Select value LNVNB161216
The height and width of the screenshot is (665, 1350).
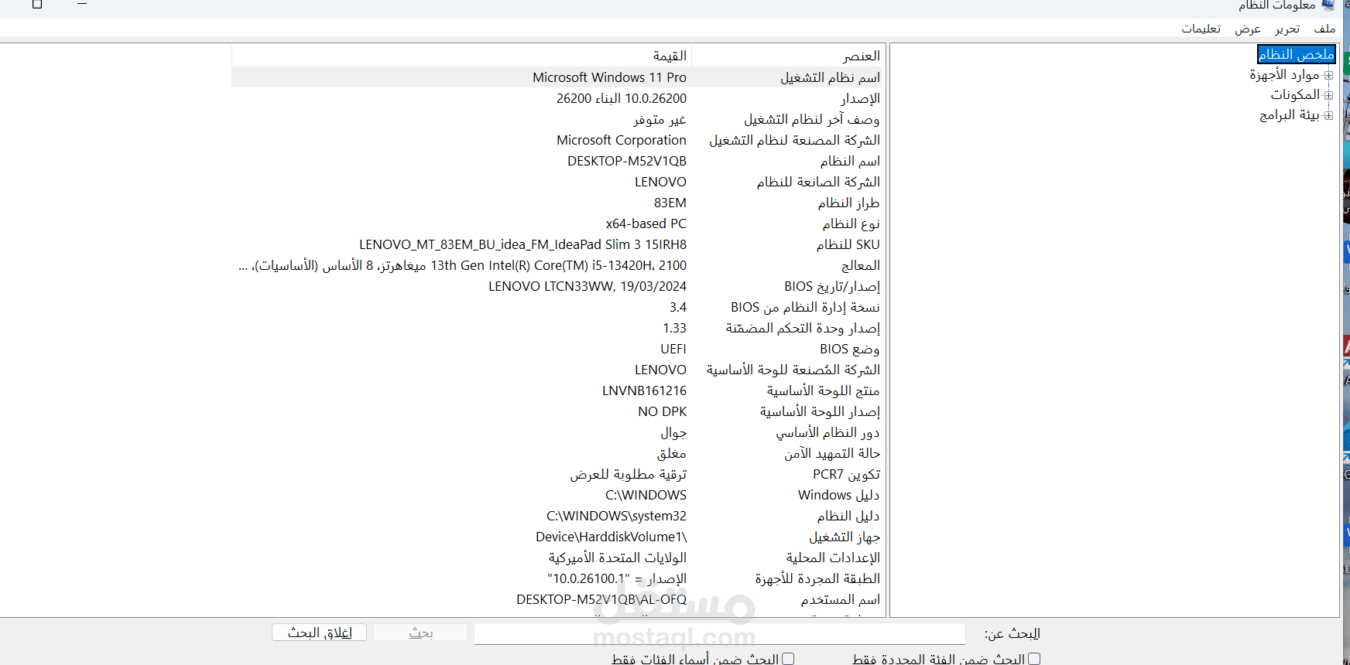coord(644,390)
